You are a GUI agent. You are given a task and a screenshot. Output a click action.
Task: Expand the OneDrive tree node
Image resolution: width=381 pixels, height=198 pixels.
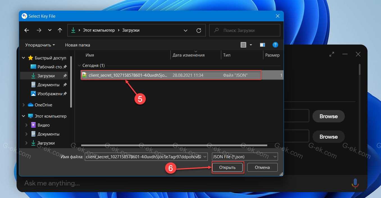24,105
